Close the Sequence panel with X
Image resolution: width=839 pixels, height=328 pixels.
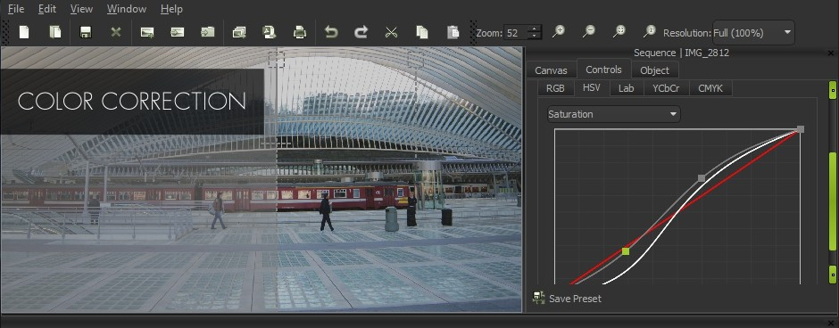(831, 53)
